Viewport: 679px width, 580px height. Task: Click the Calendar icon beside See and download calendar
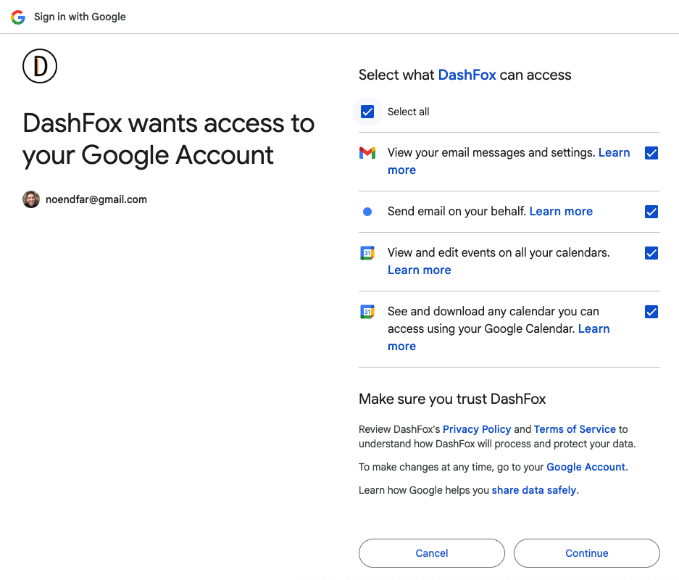[x=367, y=312]
